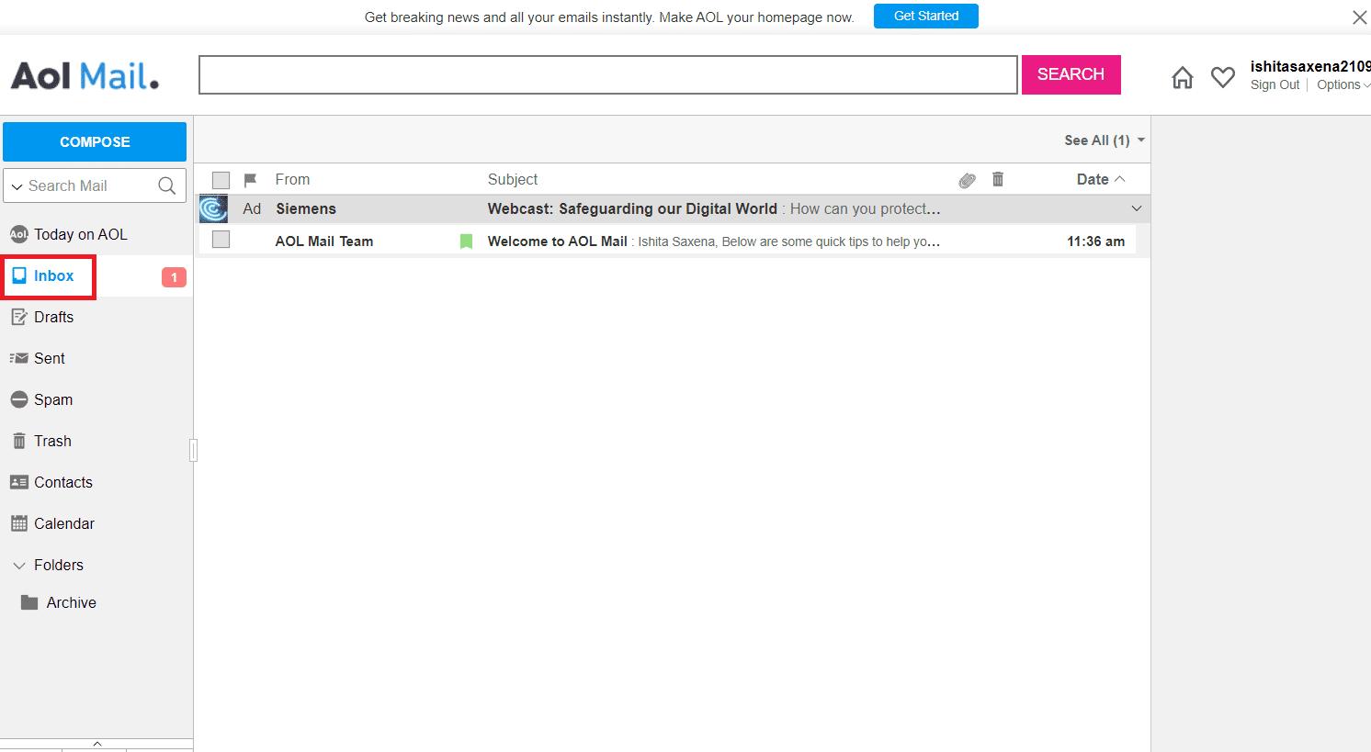
Task: Open the Trash folder icon
Action: [18, 440]
